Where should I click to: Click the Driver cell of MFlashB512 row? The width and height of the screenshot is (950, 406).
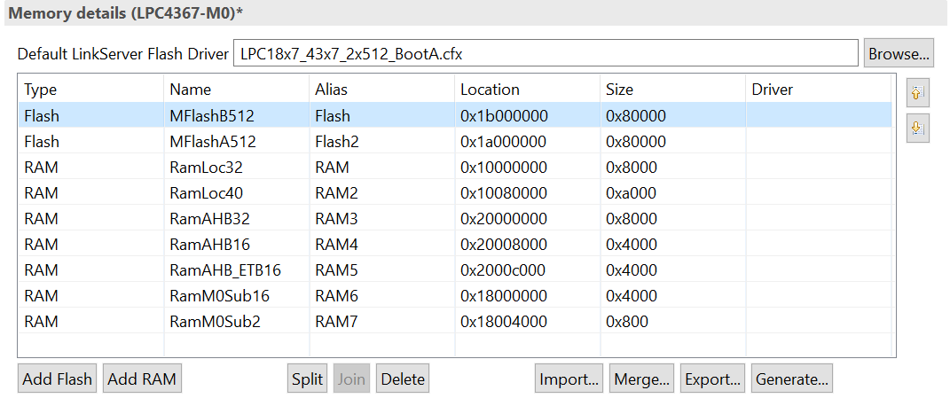coord(819,115)
